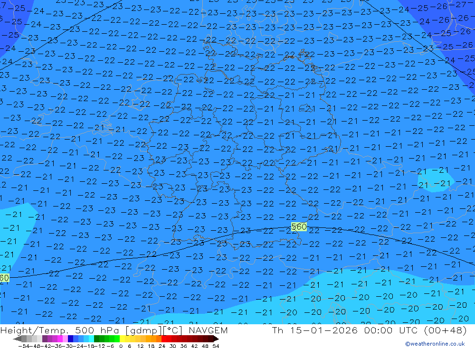Click the '54' legend scale value
The height and width of the screenshot is (348, 475).
pos(216,346)
